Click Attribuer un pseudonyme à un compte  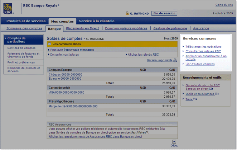pos(206,57)
